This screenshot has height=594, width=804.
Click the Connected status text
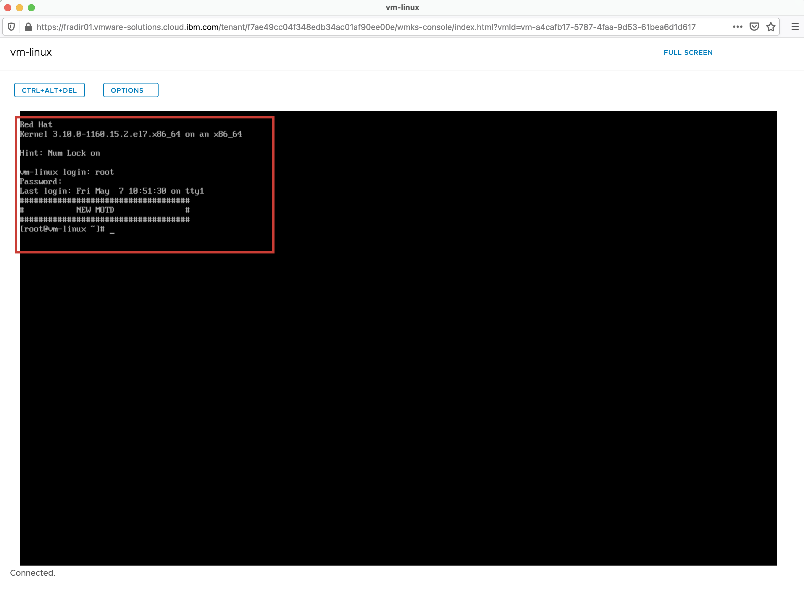[33, 573]
